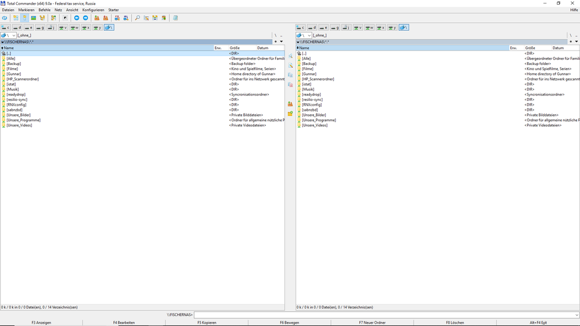Open Find files with magnifier icon

pos(137,18)
